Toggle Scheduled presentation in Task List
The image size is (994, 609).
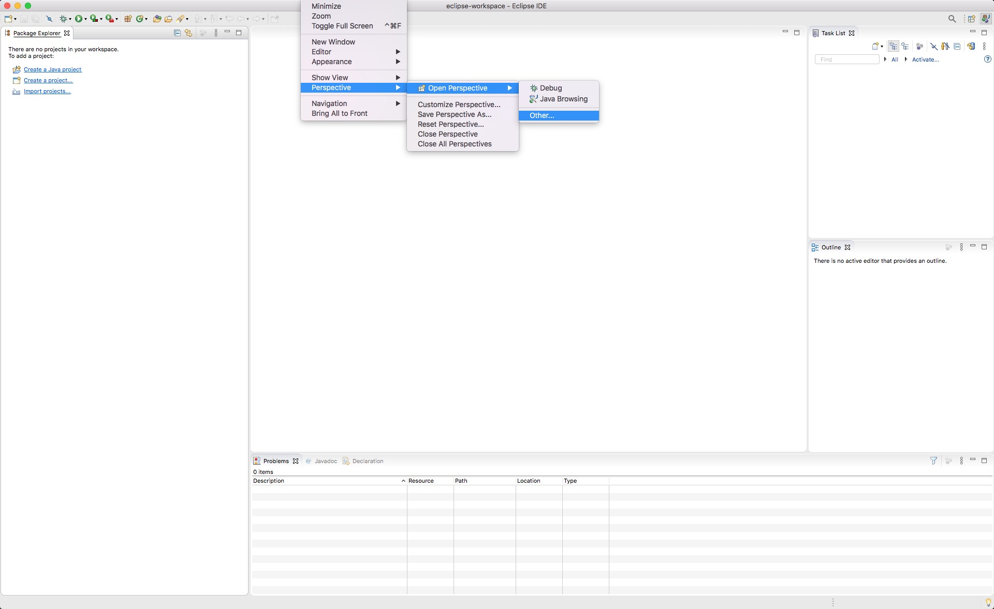(905, 46)
